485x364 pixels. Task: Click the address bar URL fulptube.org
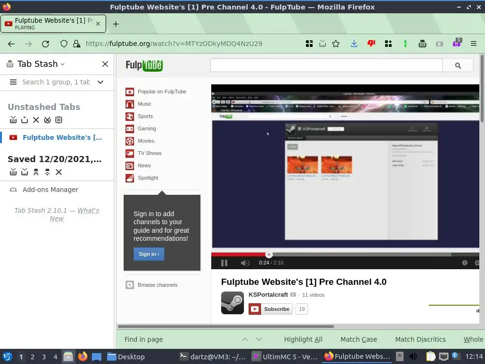click(x=174, y=44)
